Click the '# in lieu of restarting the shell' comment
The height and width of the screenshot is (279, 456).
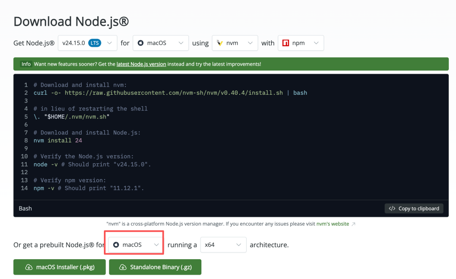(90, 109)
